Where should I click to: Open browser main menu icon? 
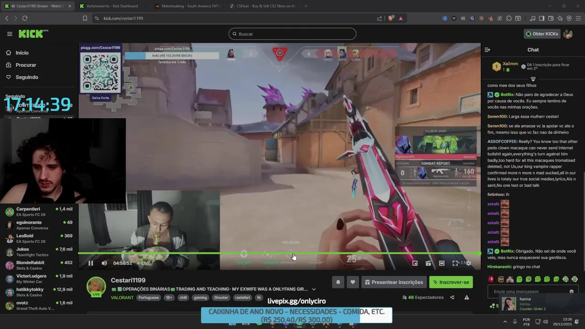(578, 18)
